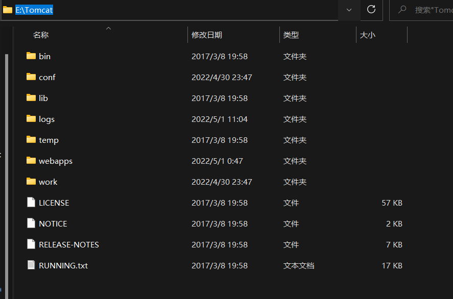This screenshot has width=453, height=299.
Task: Select the logs folder name
Action: 47,119
